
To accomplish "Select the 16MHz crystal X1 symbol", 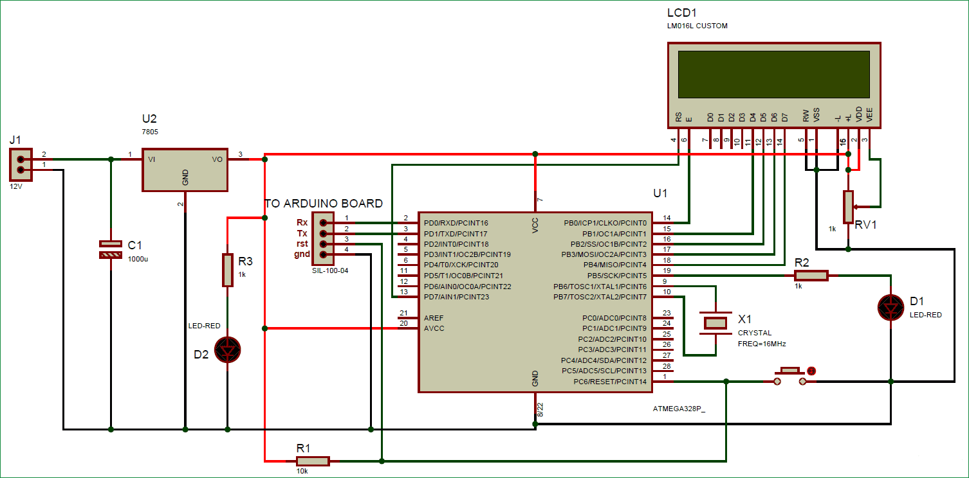I will click(x=715, y=323).
